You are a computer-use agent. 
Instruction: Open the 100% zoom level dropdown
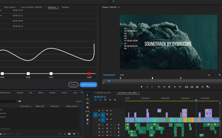tap(124, 75)
